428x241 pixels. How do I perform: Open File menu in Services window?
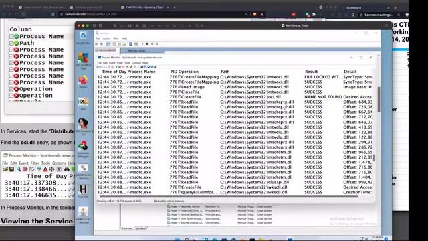(x=98, y=39)
